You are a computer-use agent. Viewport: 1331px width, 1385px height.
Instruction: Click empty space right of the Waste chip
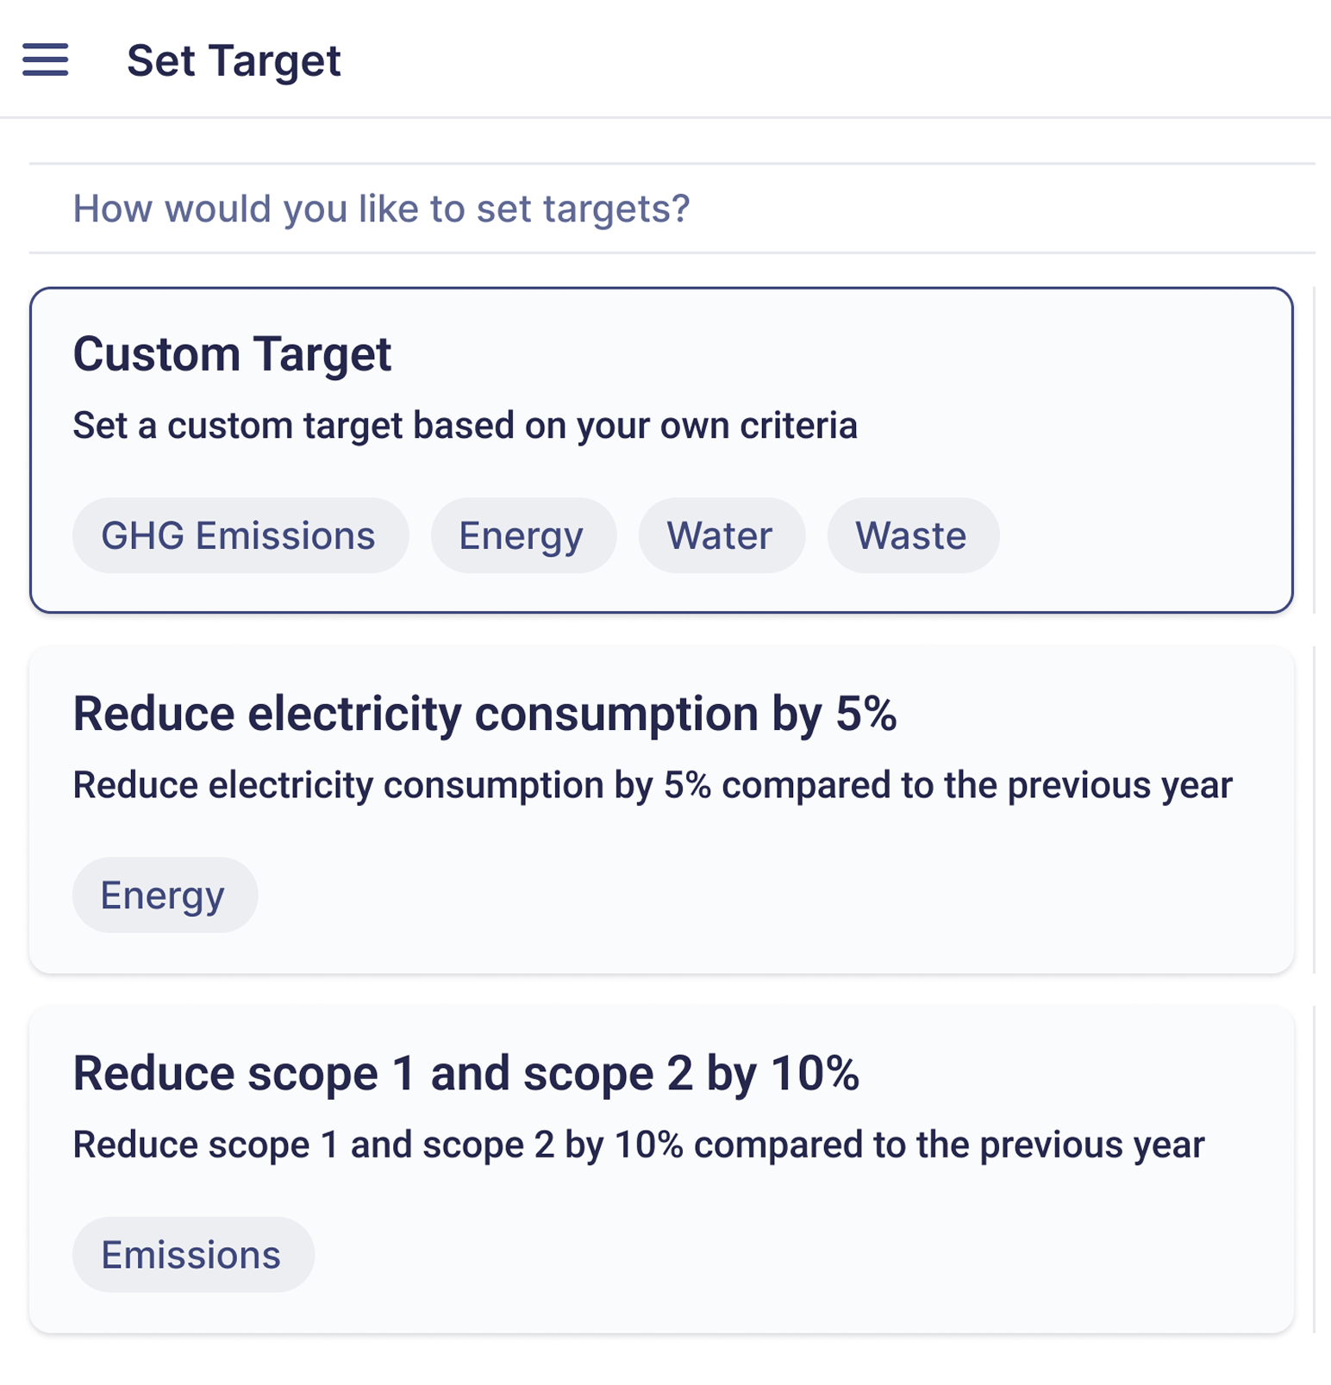tap(1138, 536)
